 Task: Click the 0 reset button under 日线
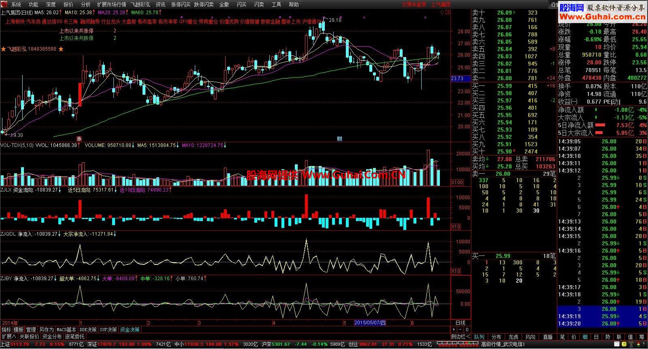[467, 330]
